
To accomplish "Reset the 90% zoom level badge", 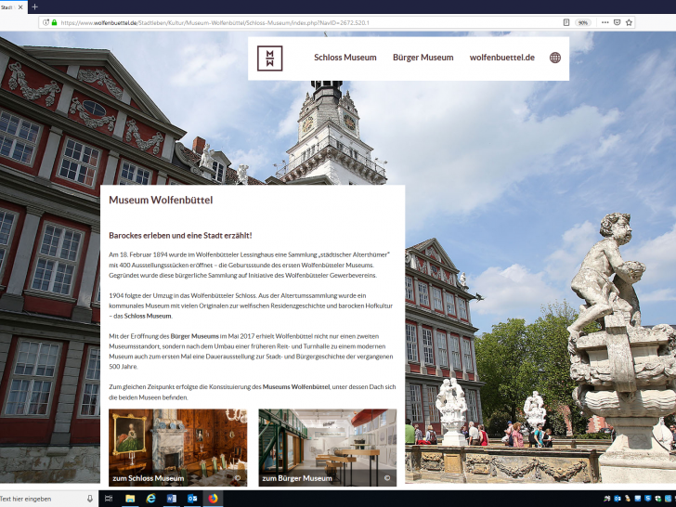I will point(582,23).
